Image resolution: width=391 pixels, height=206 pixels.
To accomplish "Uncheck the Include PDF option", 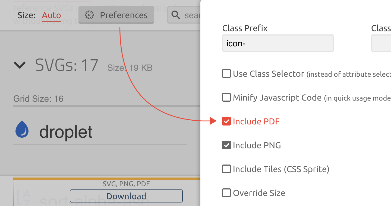I will click(226, 121).
